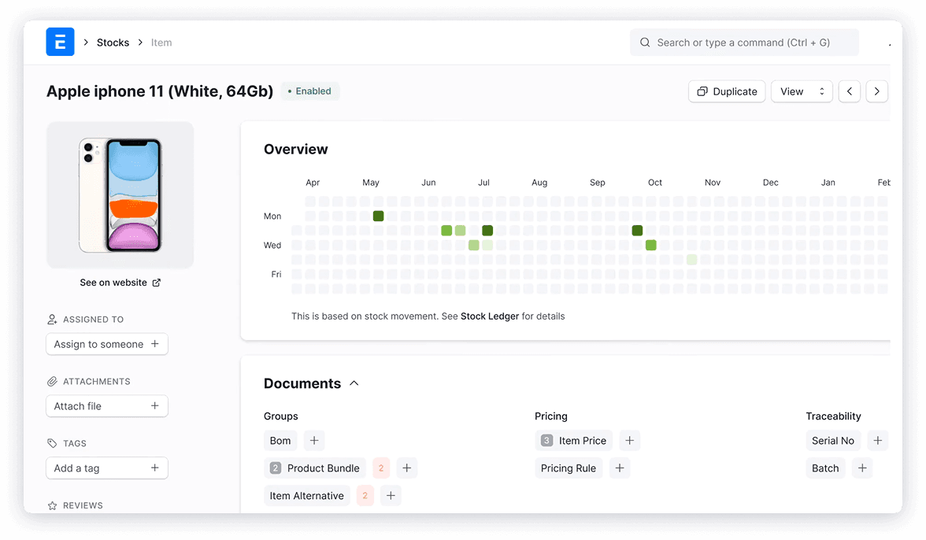Click the blue ERPNext home logo
Viewport: 926px width, 540px height.
pos(60,42)
